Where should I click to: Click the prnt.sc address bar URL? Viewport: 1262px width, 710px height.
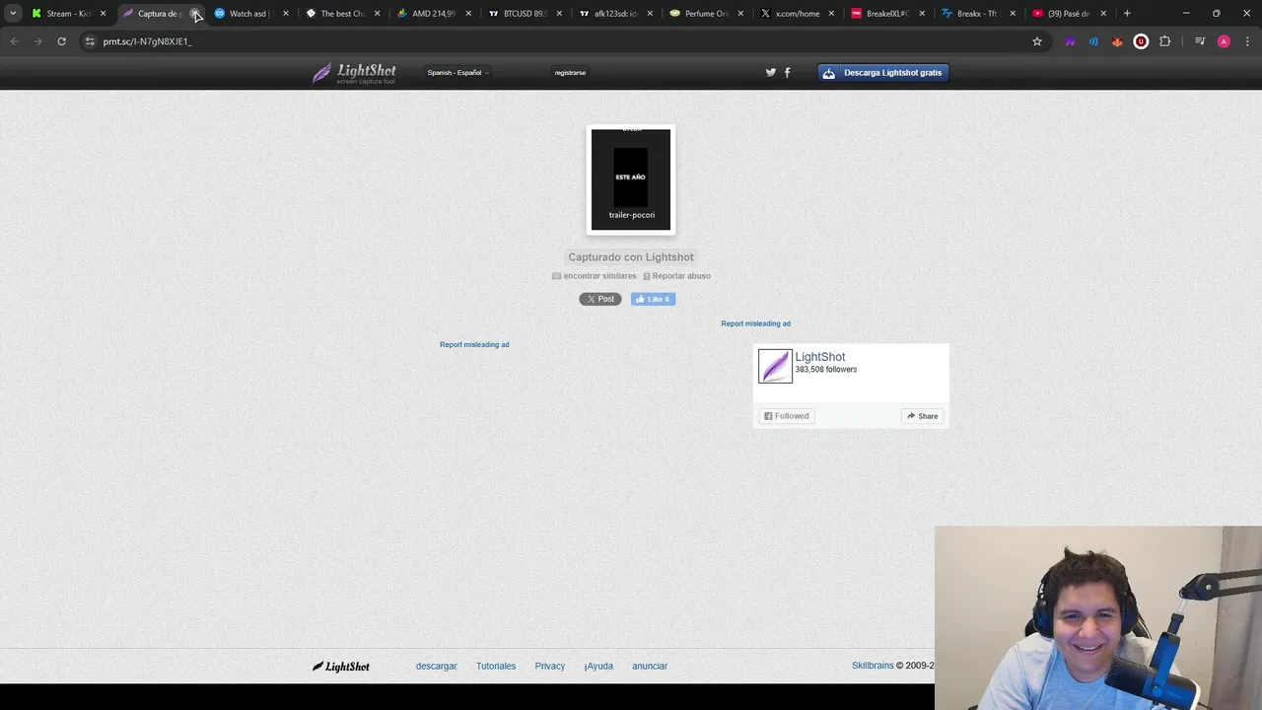coord(147,41)
